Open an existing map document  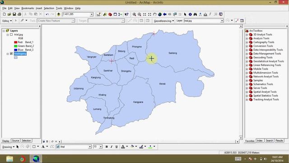tap(9, 14)
